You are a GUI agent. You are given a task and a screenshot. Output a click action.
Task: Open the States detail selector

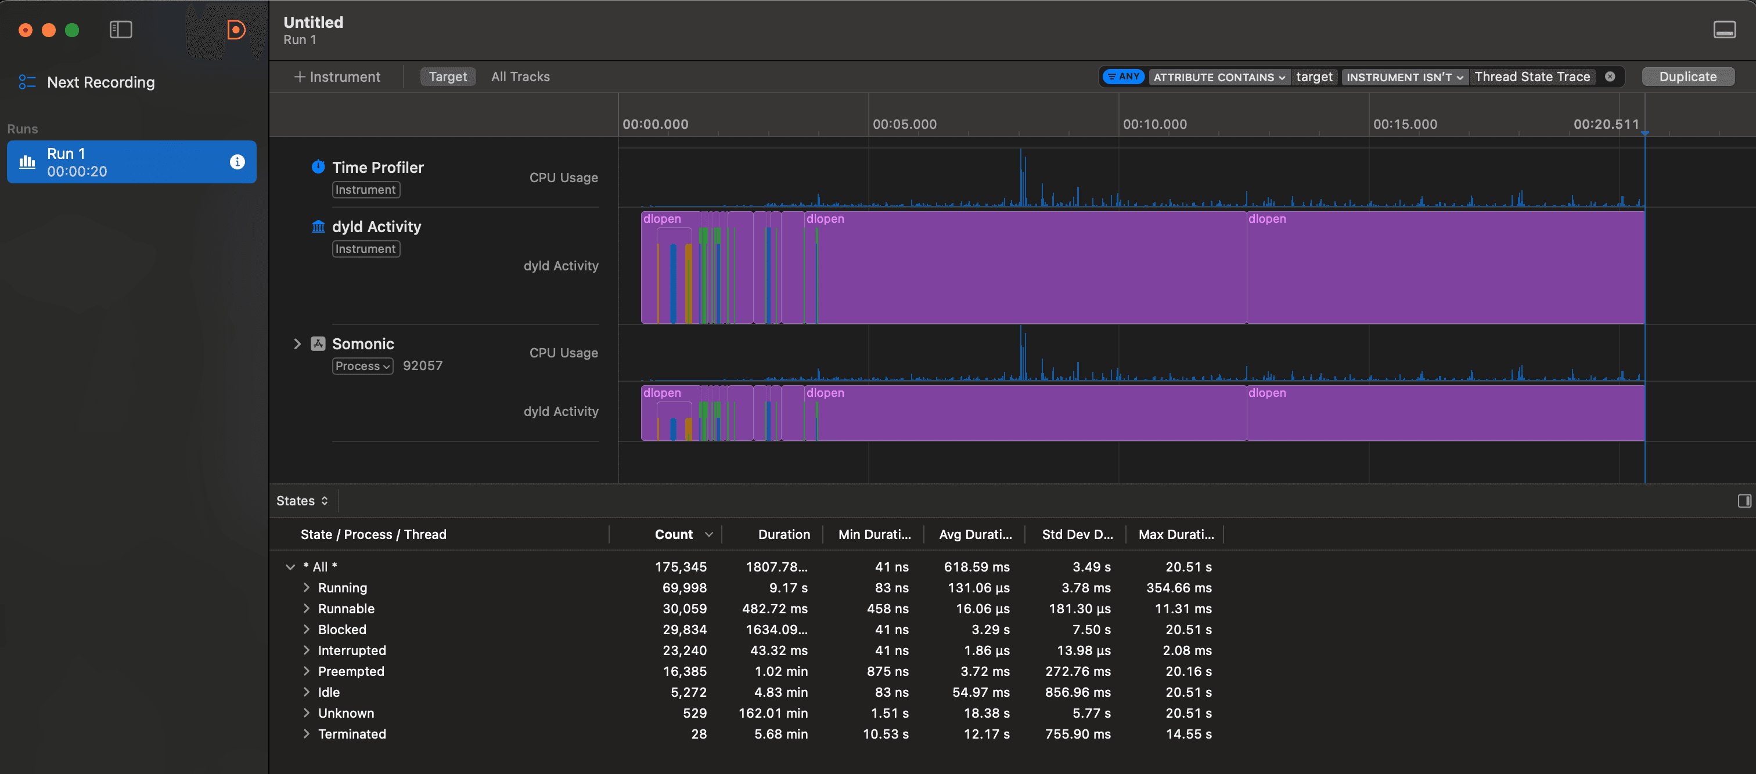[302, 501]
